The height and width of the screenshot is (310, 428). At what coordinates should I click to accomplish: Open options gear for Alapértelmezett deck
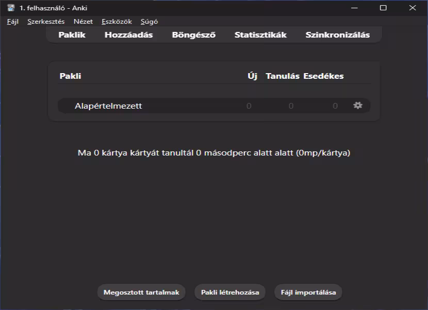(x=357, y=106)
